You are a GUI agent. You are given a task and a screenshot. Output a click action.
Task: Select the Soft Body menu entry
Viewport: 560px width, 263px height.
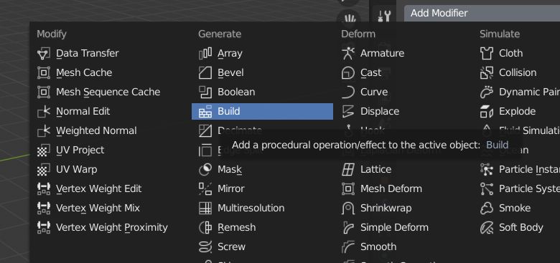pyautogui.click(x=521, y=227)
